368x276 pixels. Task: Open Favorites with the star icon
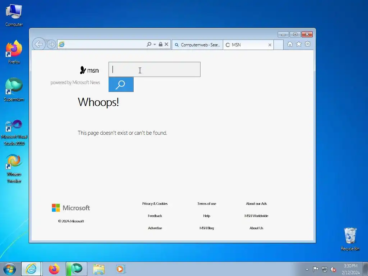[x=299, y=44]
